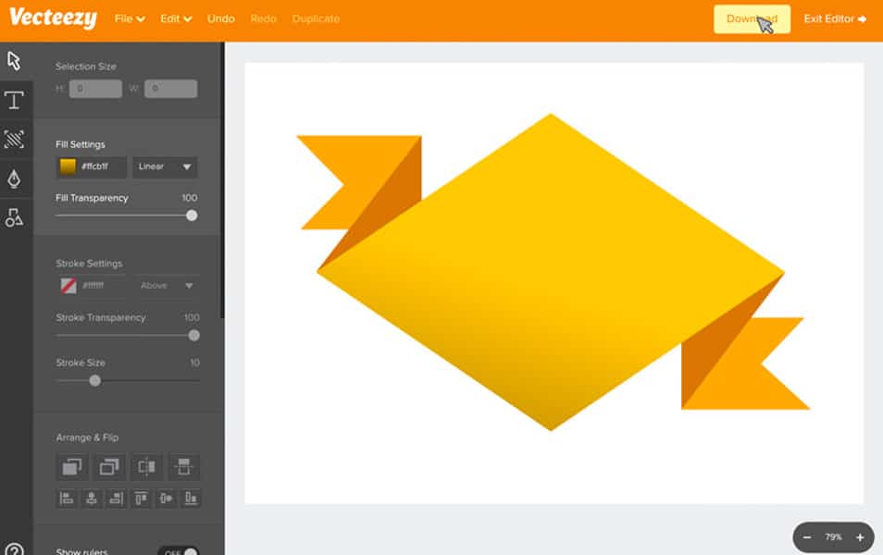Expand the stroke position Above dropdown

[168, 286]
